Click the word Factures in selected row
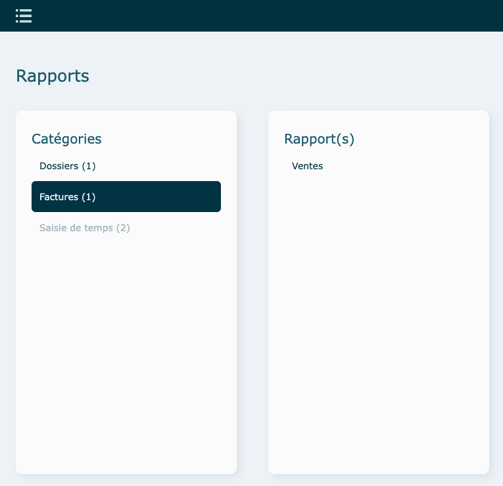Screen dimensions: 503x486 pyautogui.click(x=59, y=197)
